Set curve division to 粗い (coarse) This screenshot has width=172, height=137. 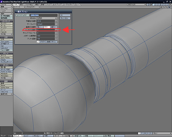[40, 27]
